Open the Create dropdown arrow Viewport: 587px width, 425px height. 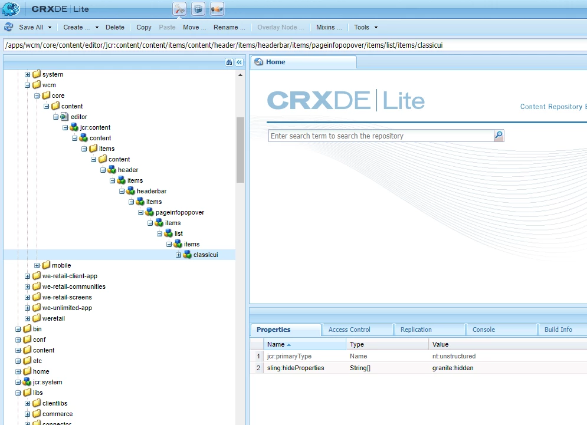97,27
